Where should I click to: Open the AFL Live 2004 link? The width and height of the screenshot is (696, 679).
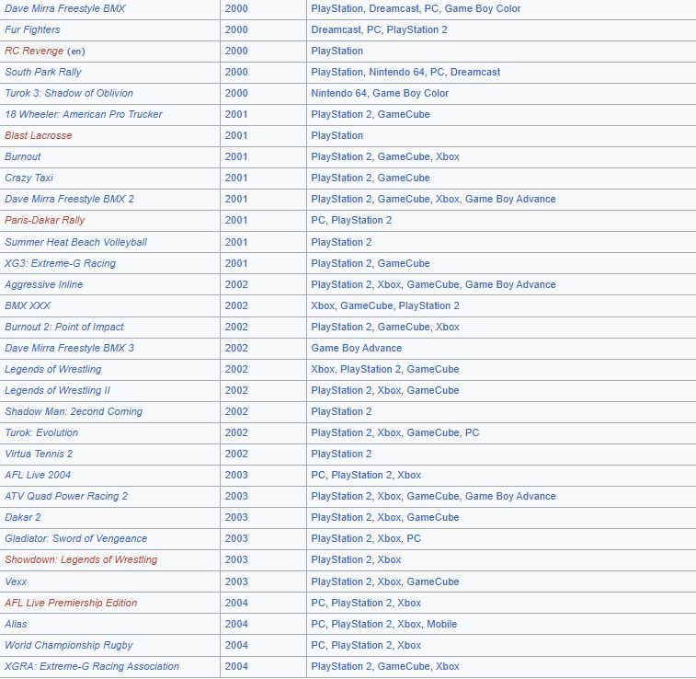tap(38, 475)
